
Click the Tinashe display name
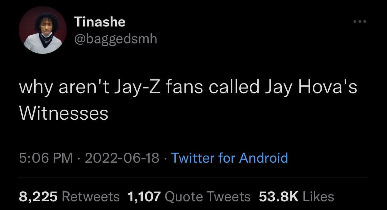pyautogui.click(x=100, y=22)
